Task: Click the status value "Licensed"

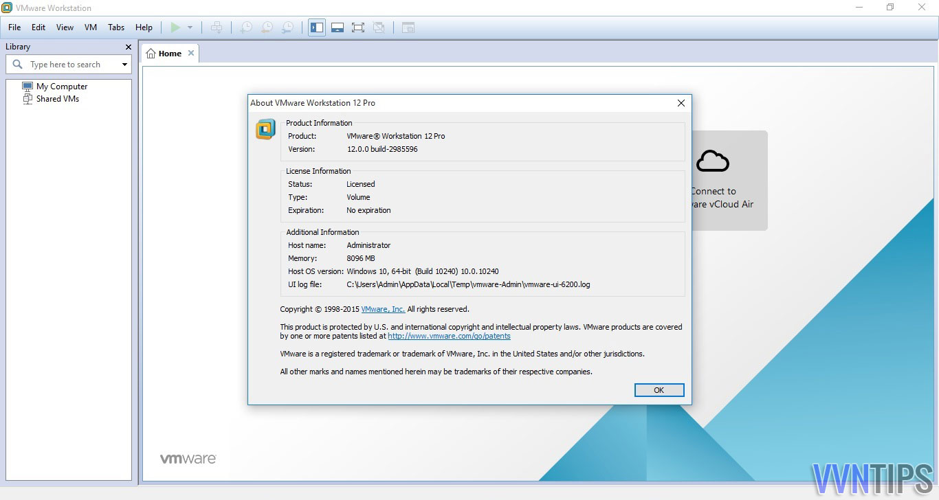Action: point(360,184)
